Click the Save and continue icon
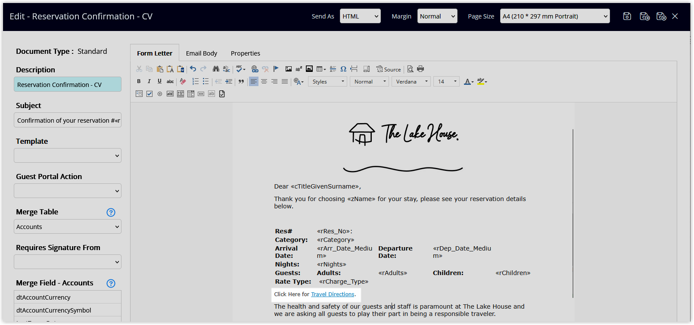Screen dimensions: 694x325 tap(644, 16)
